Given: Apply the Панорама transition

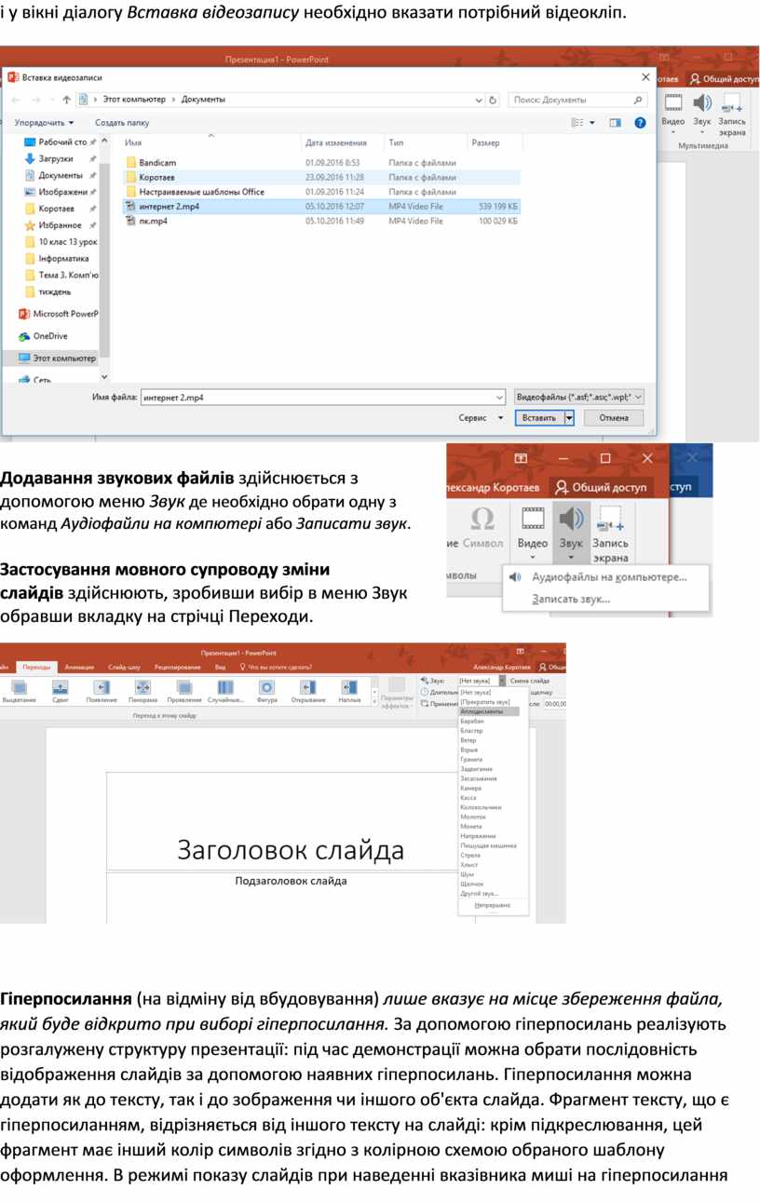Looking at the screenshot, I should [142, 691].
